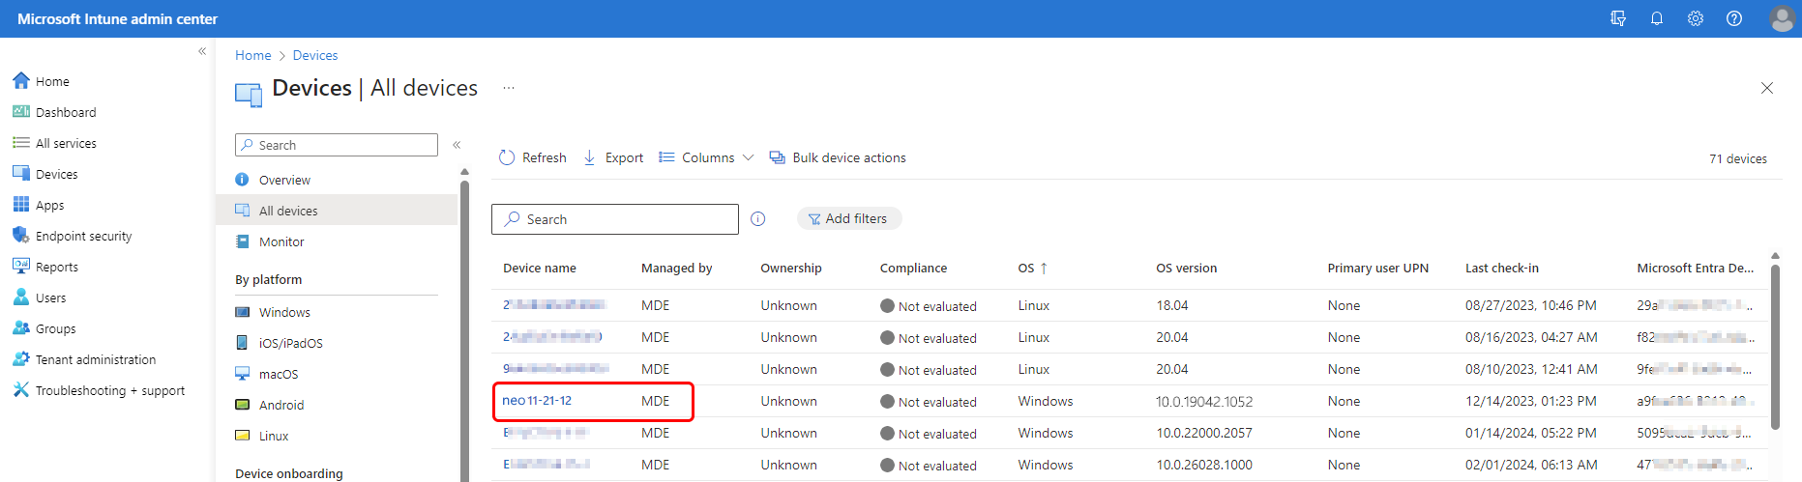Collapse the left navigation with double chevron
The image size is (1802, 482).
pyautogui.click(x=202, y=51)
